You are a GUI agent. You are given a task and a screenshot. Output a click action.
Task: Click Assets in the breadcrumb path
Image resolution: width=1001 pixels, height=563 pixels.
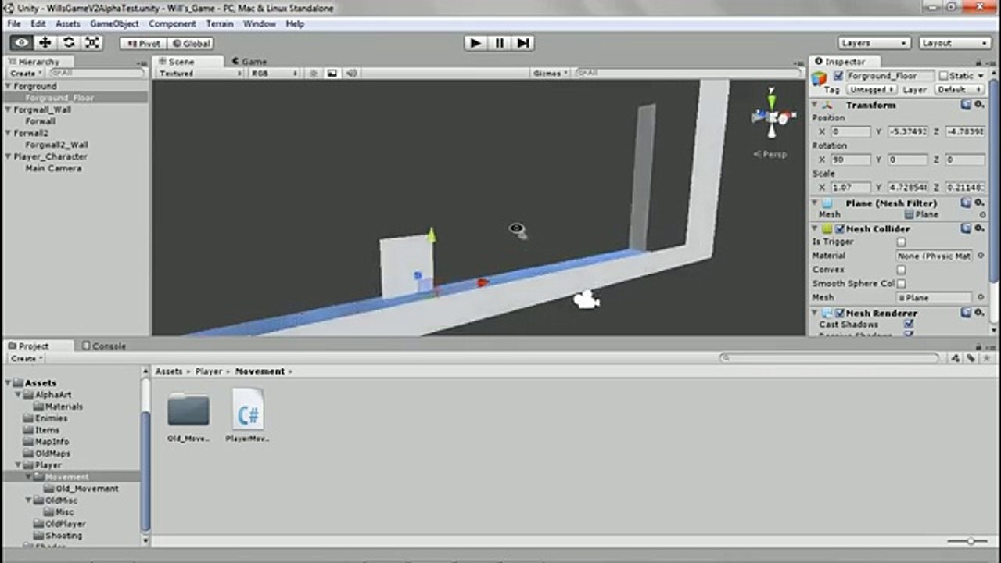(169, 371)
